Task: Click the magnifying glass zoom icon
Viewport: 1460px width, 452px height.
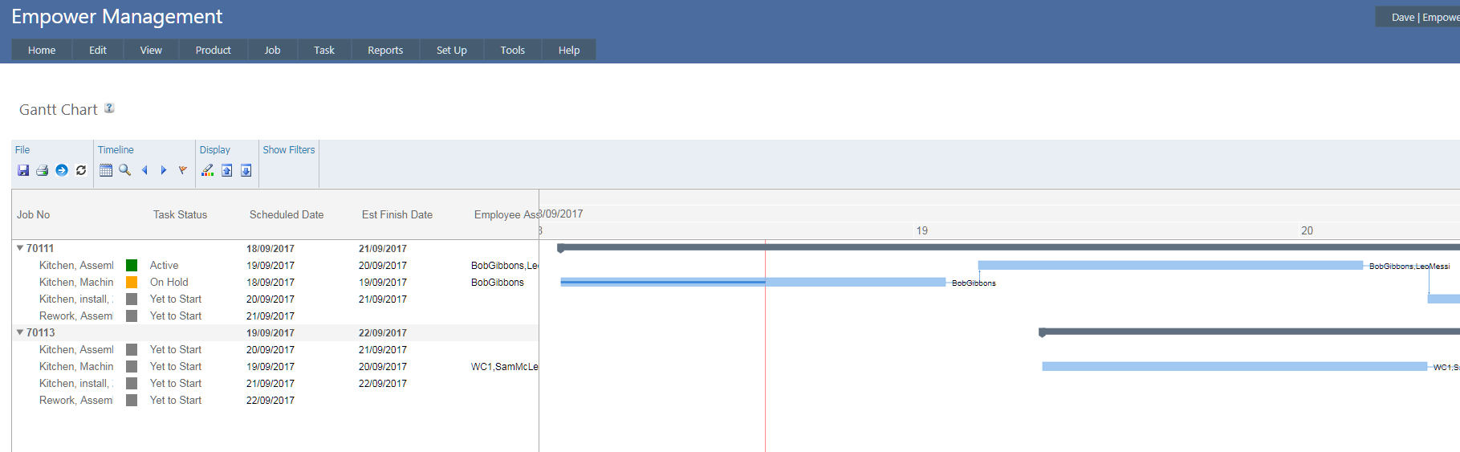Action: coord(125,170)
